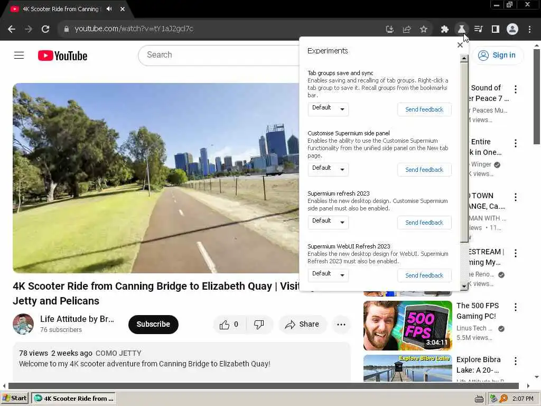This screenshot has width=541, height=406.
Task: Open Explore Bibra Lake thumbnail
Action: [x=407, y=368]
